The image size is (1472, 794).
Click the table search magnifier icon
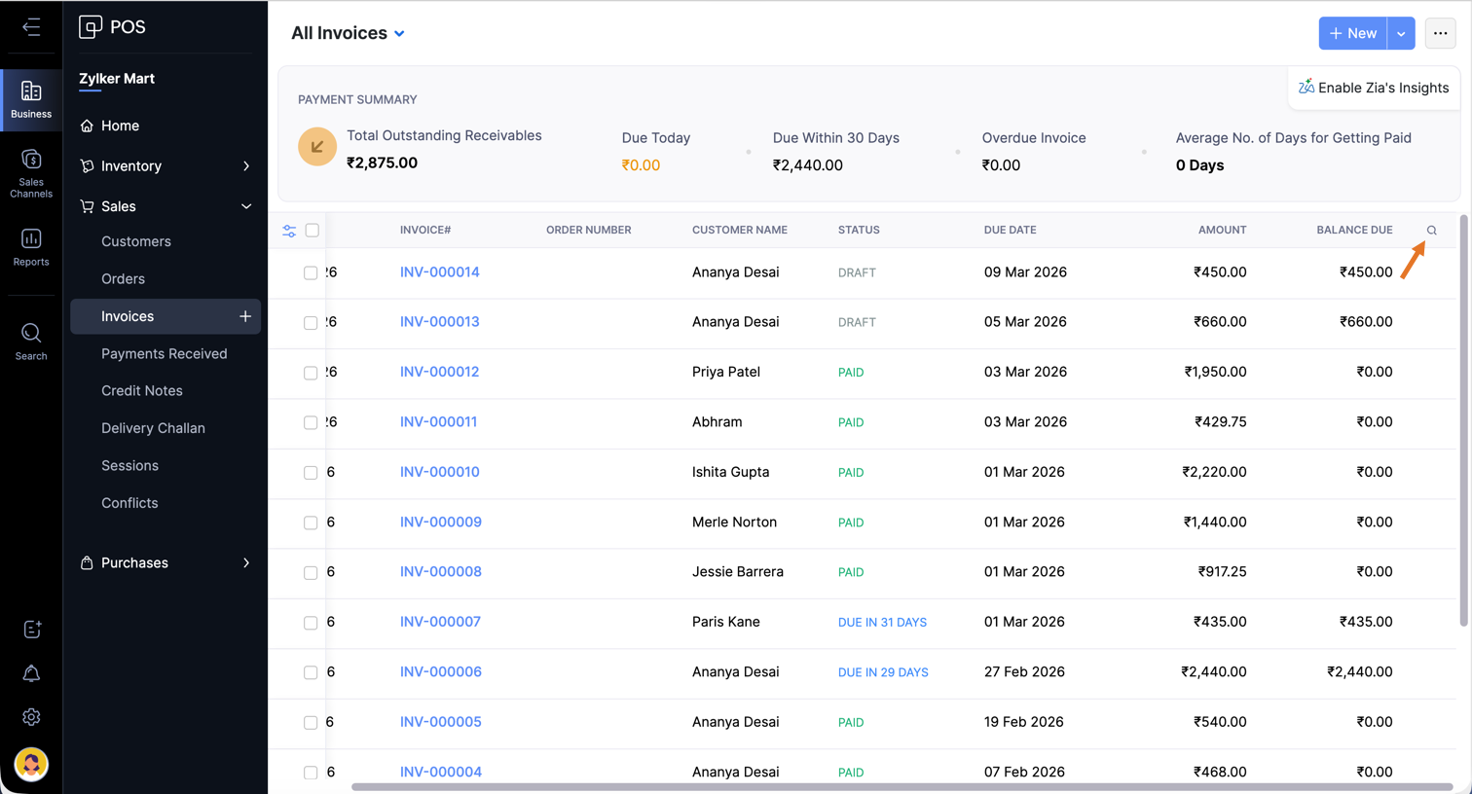pos(1431,231)
